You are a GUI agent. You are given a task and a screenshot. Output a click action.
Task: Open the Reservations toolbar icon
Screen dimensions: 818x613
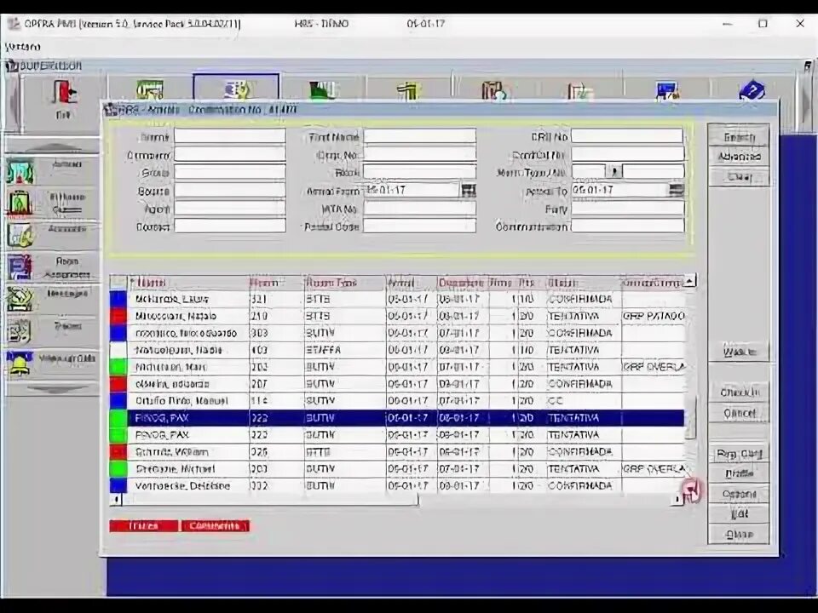coord(150,89)
